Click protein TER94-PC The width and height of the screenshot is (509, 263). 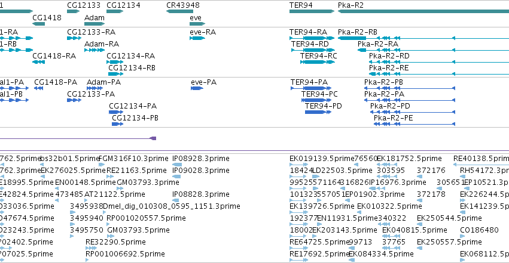click(316, 100)
